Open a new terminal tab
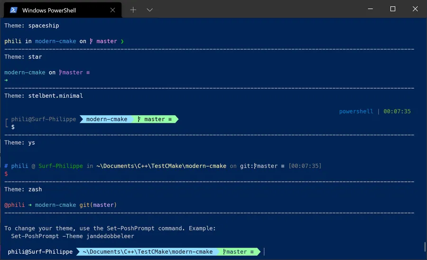Viewport: 427px width, 260px height. click(x=133, y=10)
